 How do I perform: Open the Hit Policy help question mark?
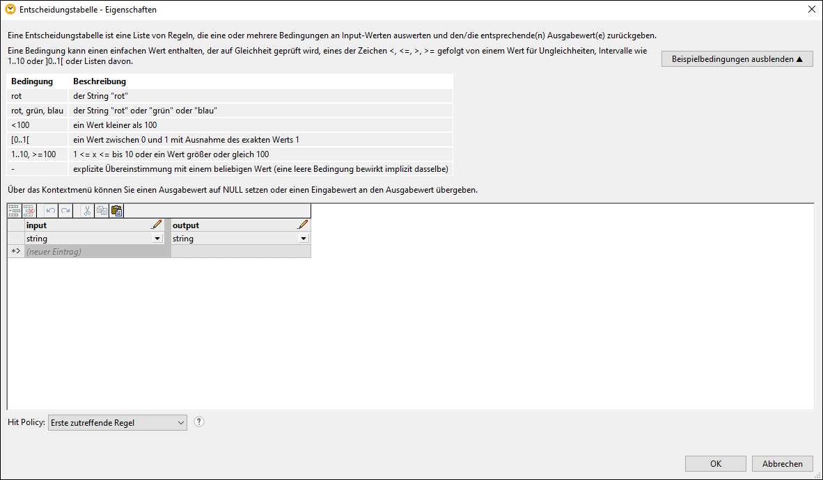tap(199, 422)
